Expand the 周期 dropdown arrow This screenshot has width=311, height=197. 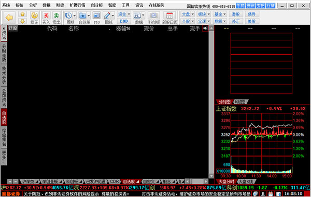coord(75,16)
